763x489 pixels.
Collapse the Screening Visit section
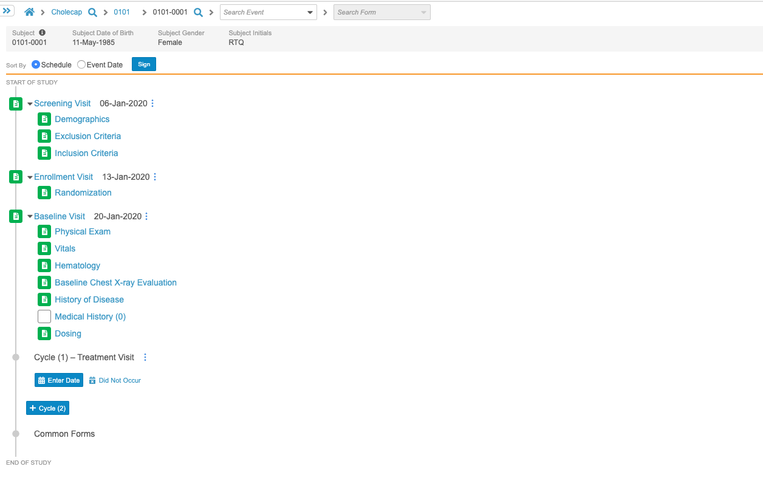tap(30, 104)
